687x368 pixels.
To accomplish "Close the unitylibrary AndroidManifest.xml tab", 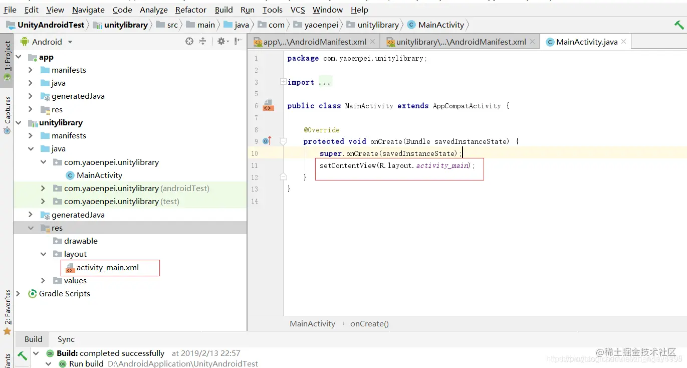I will pyautogui.click(x=532, y=42).
